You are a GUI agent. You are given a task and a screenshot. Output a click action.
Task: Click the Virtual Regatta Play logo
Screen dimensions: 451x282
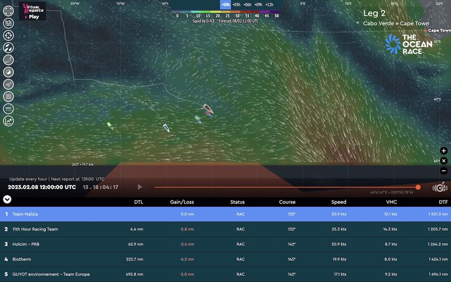[x=32, y=11]
